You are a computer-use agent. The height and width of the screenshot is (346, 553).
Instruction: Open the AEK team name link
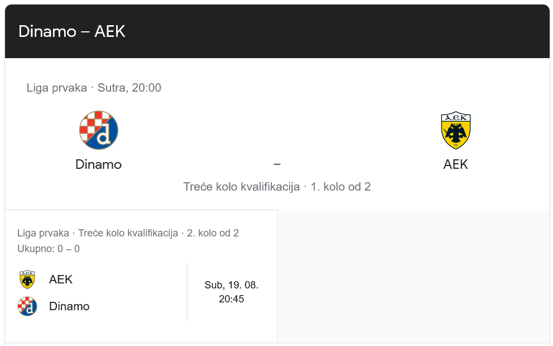tap(455, 164)
